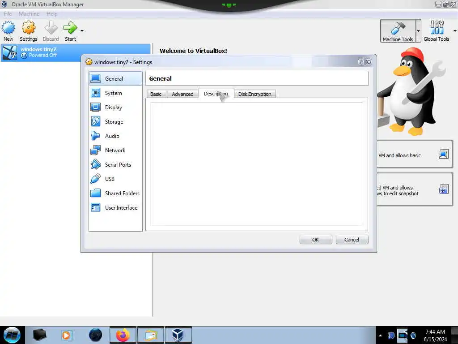458x344 pixels.
Task: Confirm settings with the OK button
Action: pos(316,240)
